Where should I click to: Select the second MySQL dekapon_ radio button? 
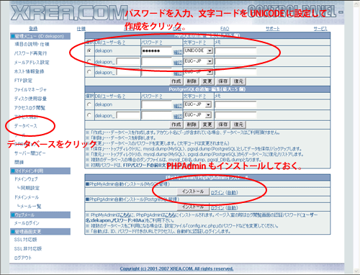pyautogui.click(x=89, y=61)
